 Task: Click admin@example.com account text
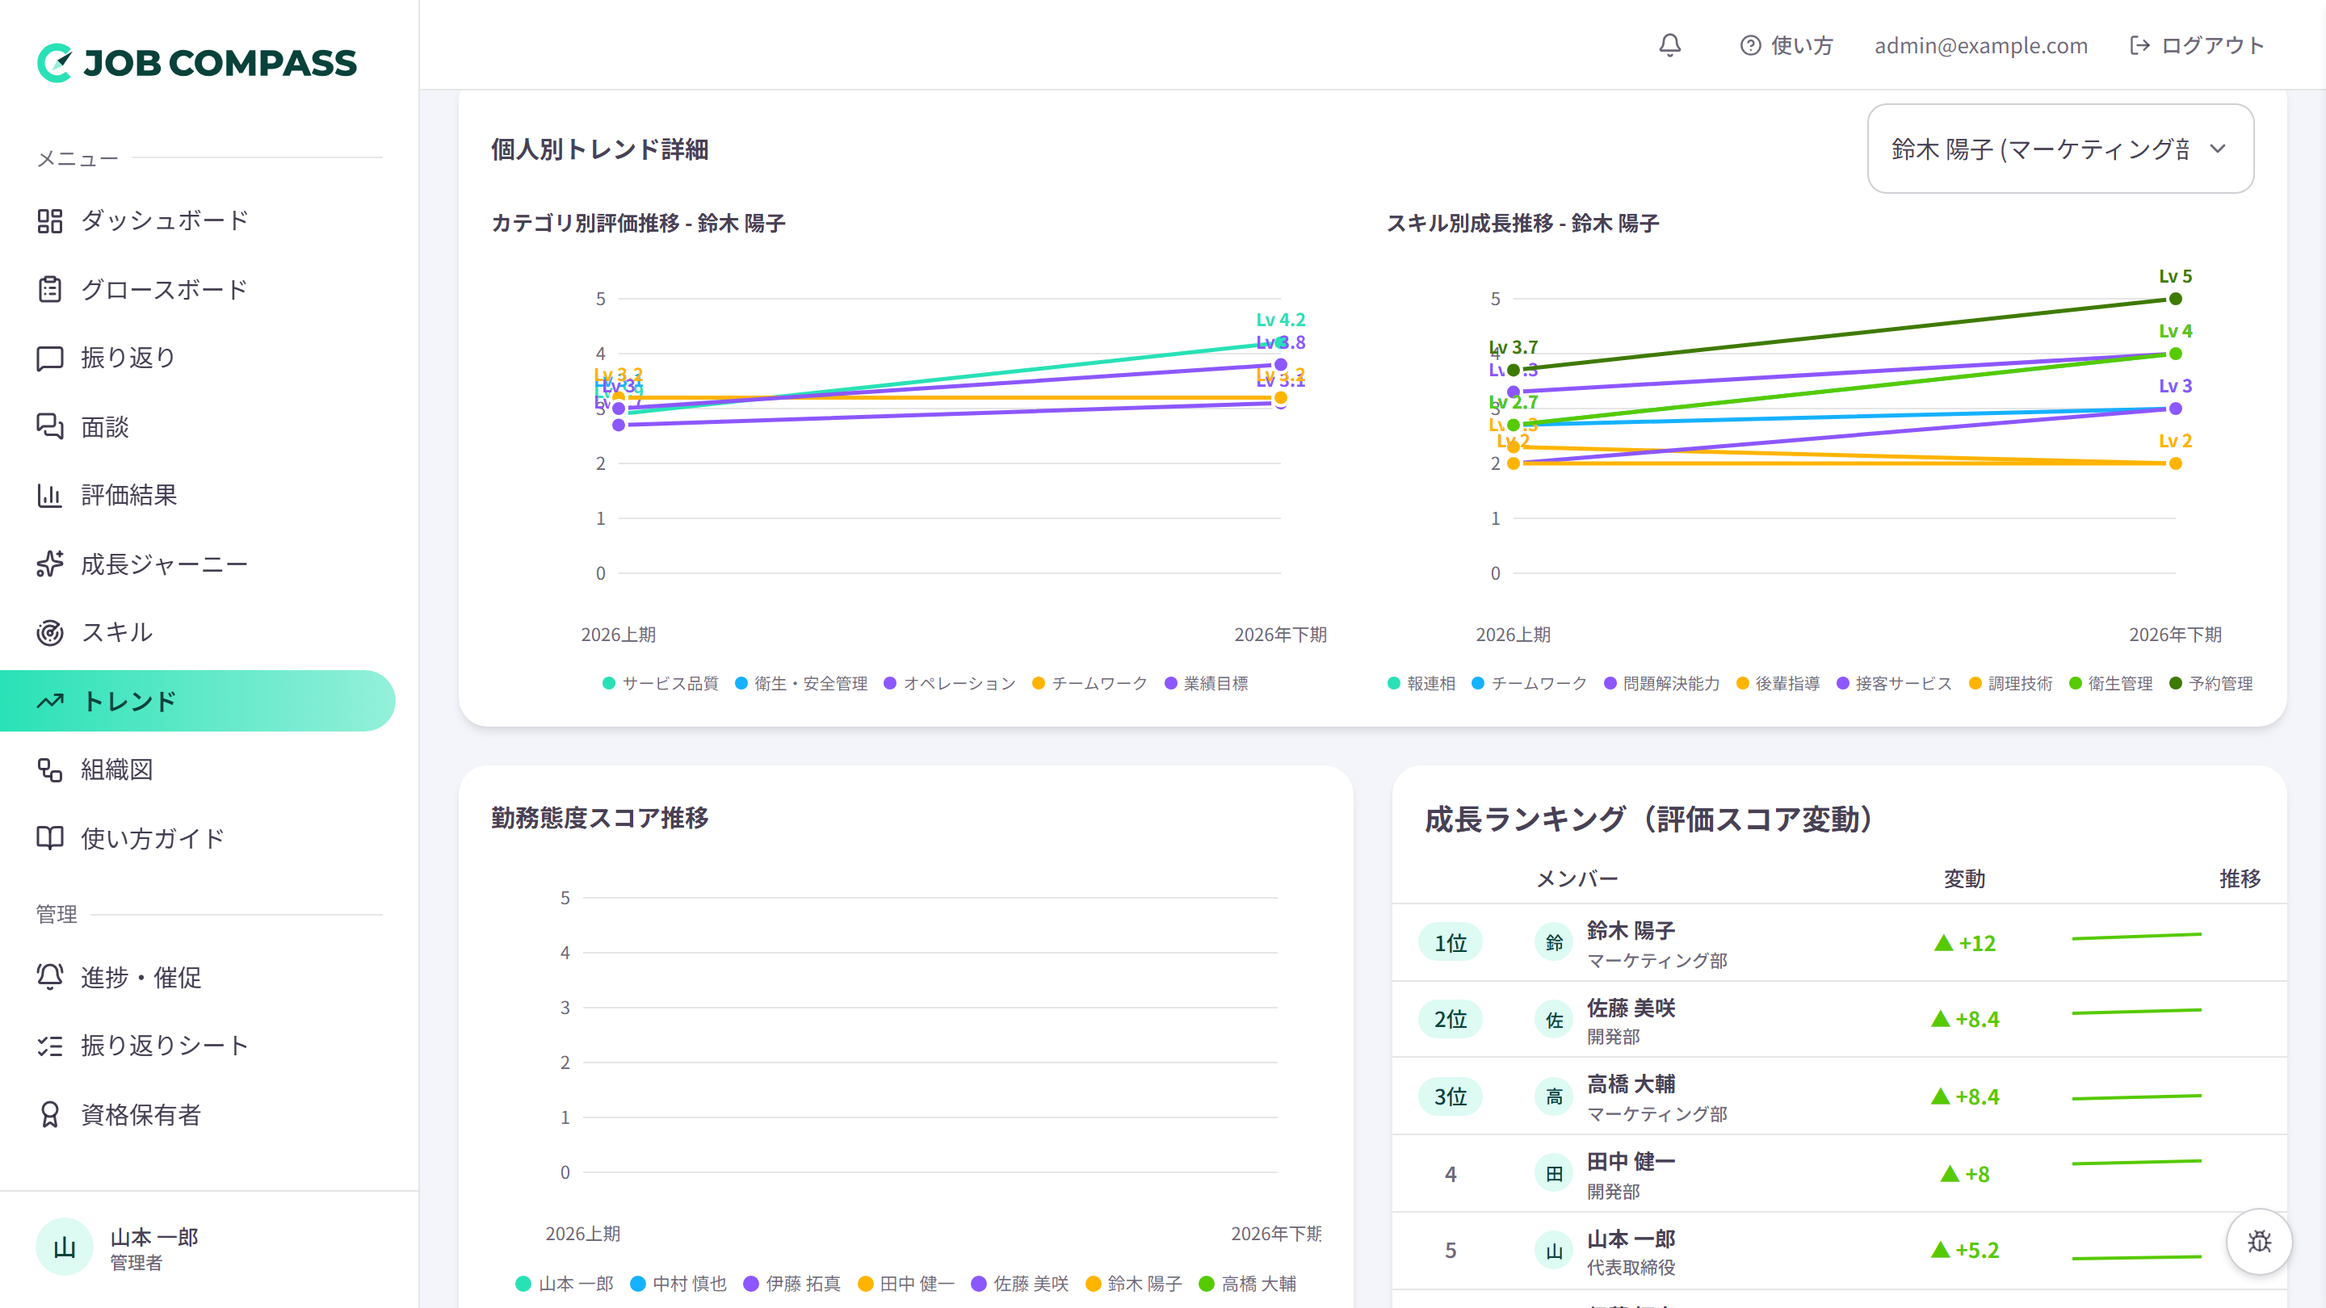(x=1980, y=45)
